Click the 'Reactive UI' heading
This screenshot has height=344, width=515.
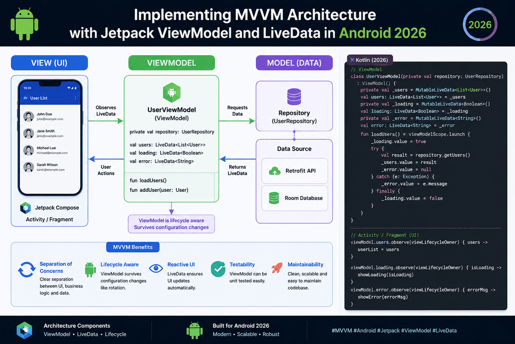tap(181, 265)
